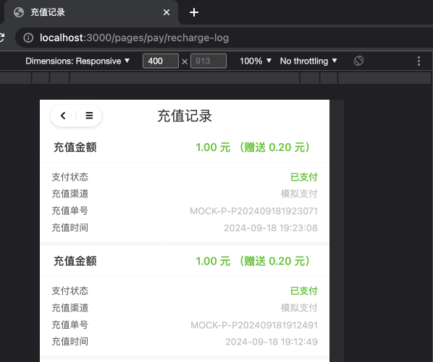The width and height of the screenshot is (433, 362).
Task: Rotate the device viewport orientation
Action: (358, 61)
